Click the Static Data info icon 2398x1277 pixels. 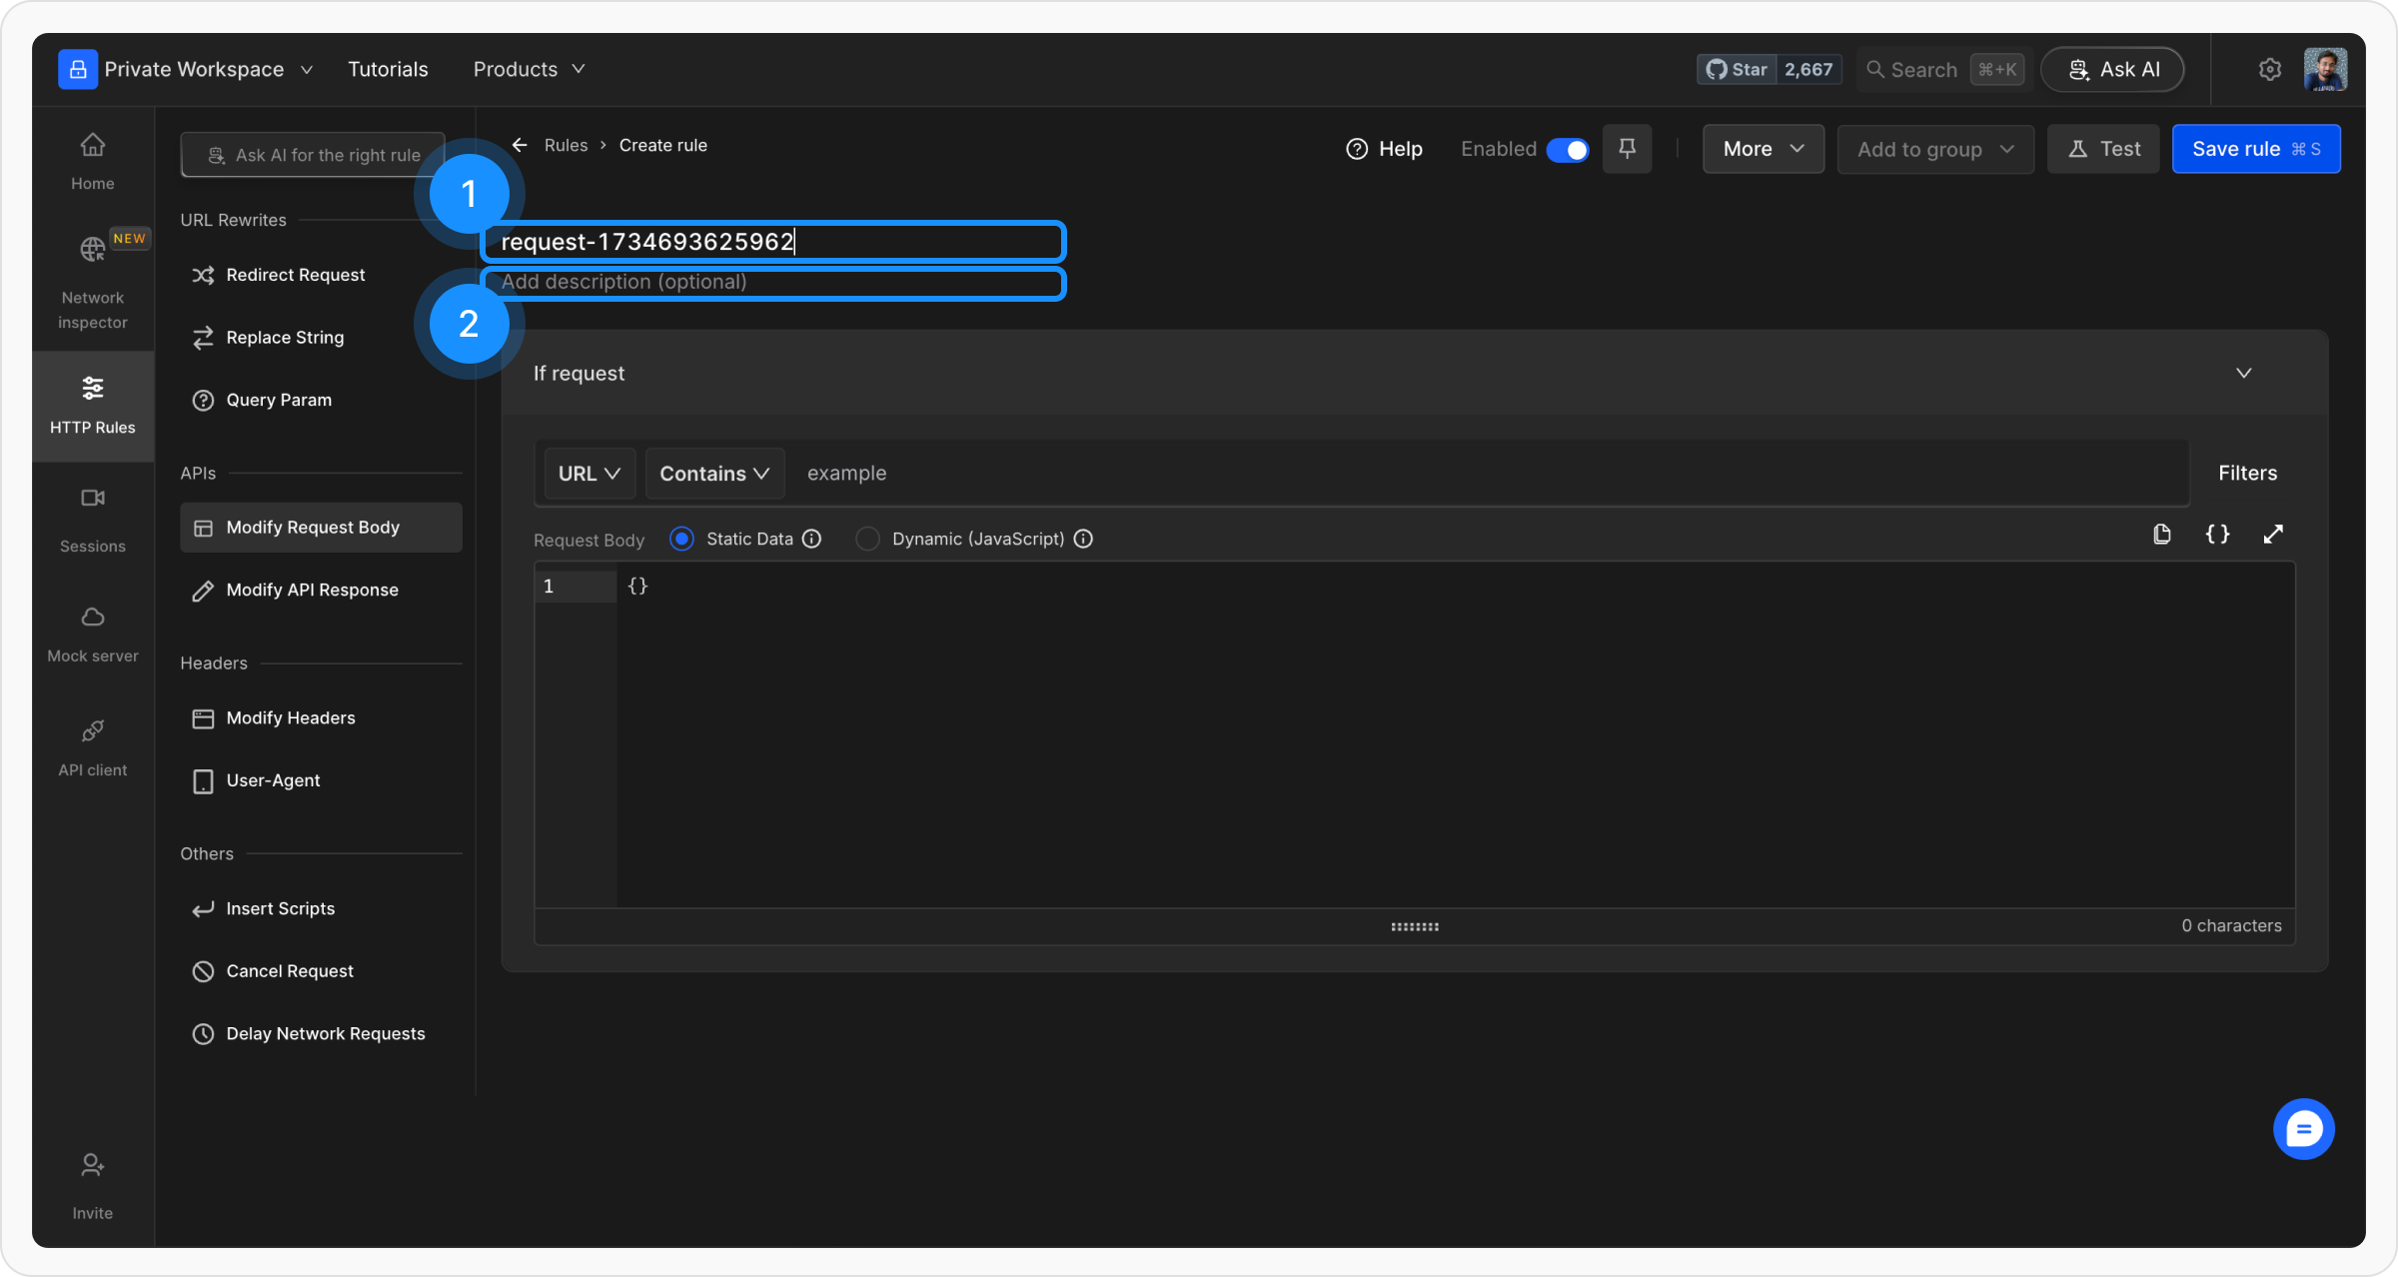click(x=812, y=539)
